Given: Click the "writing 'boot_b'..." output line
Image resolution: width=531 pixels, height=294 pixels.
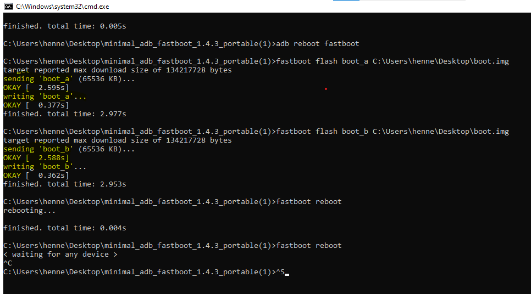Looking at the screenshot, I should pyautogui.click(x=45, y=167).
